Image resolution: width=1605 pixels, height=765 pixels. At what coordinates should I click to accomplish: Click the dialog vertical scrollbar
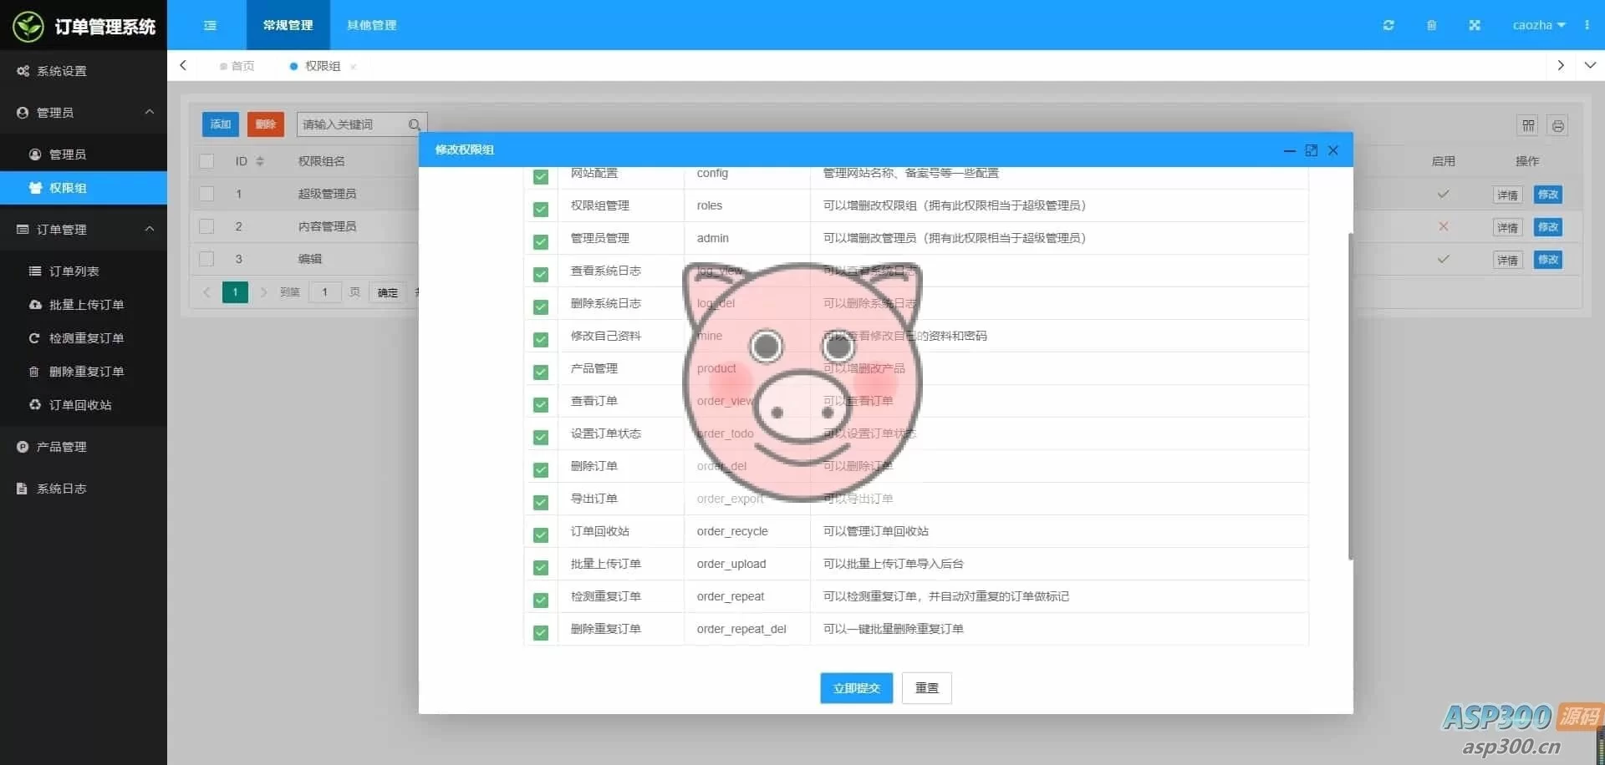tap(1350, 397)
